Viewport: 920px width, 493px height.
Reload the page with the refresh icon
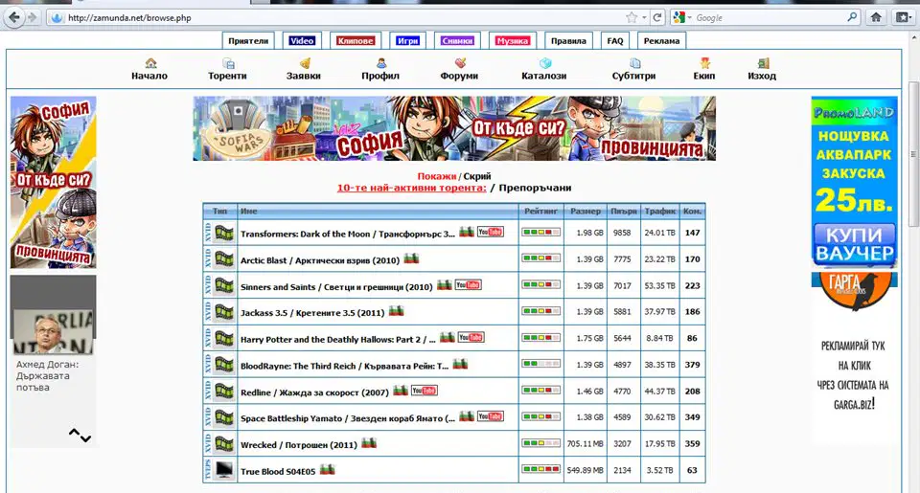(x=657, y=17)
